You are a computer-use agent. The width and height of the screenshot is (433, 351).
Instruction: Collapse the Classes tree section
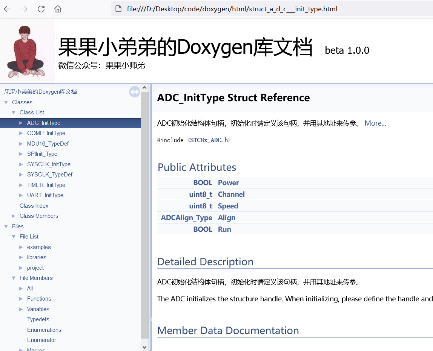coord(6,102)
